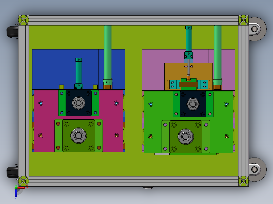Select upper-right blue screw on bright green plate
The width and height of the screenshot is (273, 204).
[x=226, y=104]
